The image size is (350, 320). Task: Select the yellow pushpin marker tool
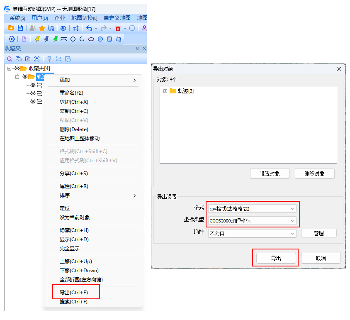[37, 39]
